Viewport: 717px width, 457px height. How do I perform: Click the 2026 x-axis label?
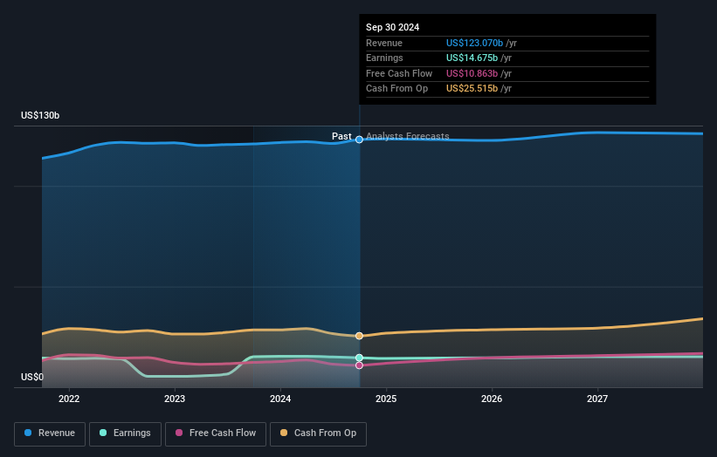point(492,399)
